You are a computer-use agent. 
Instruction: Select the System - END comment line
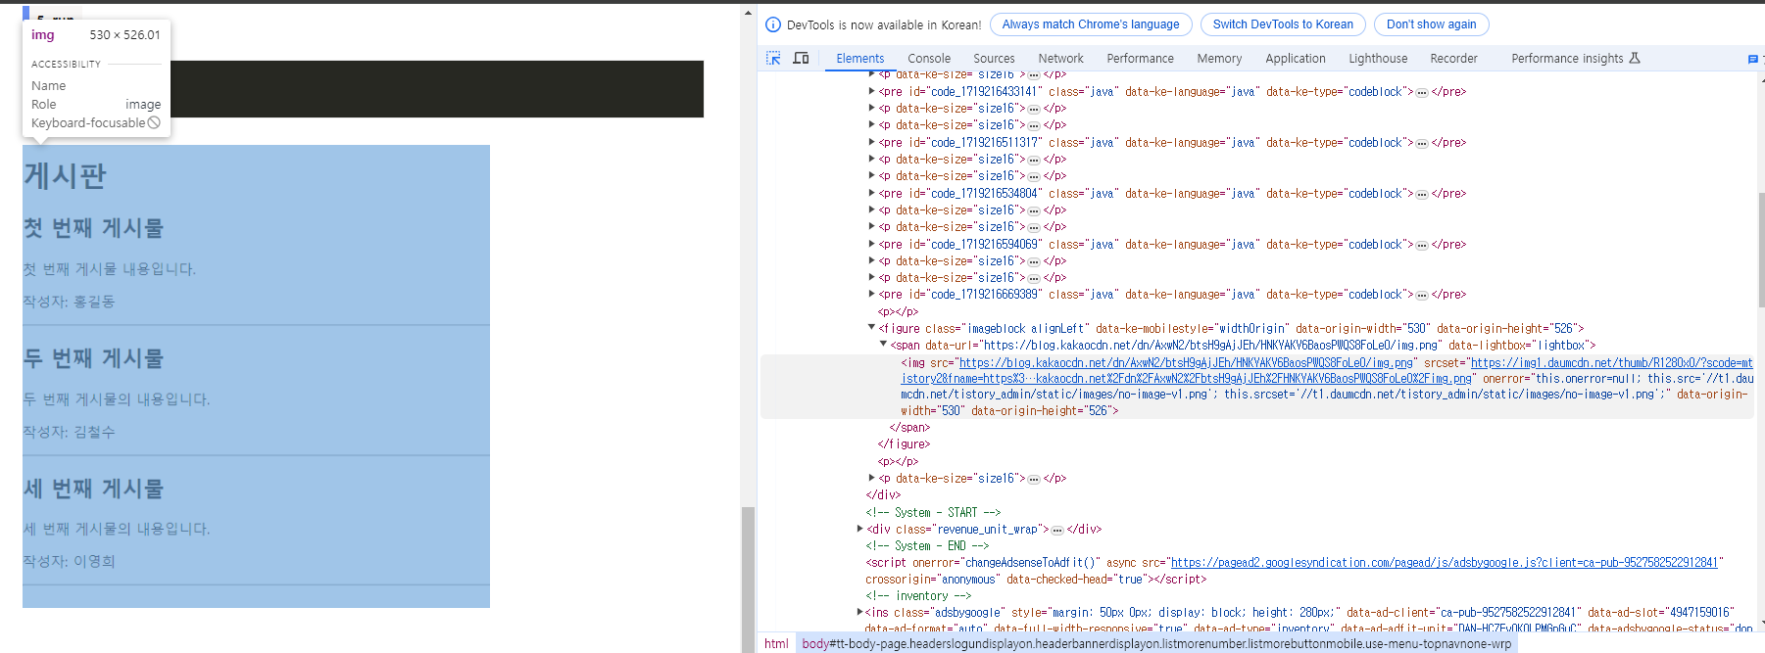pos(927,546)
